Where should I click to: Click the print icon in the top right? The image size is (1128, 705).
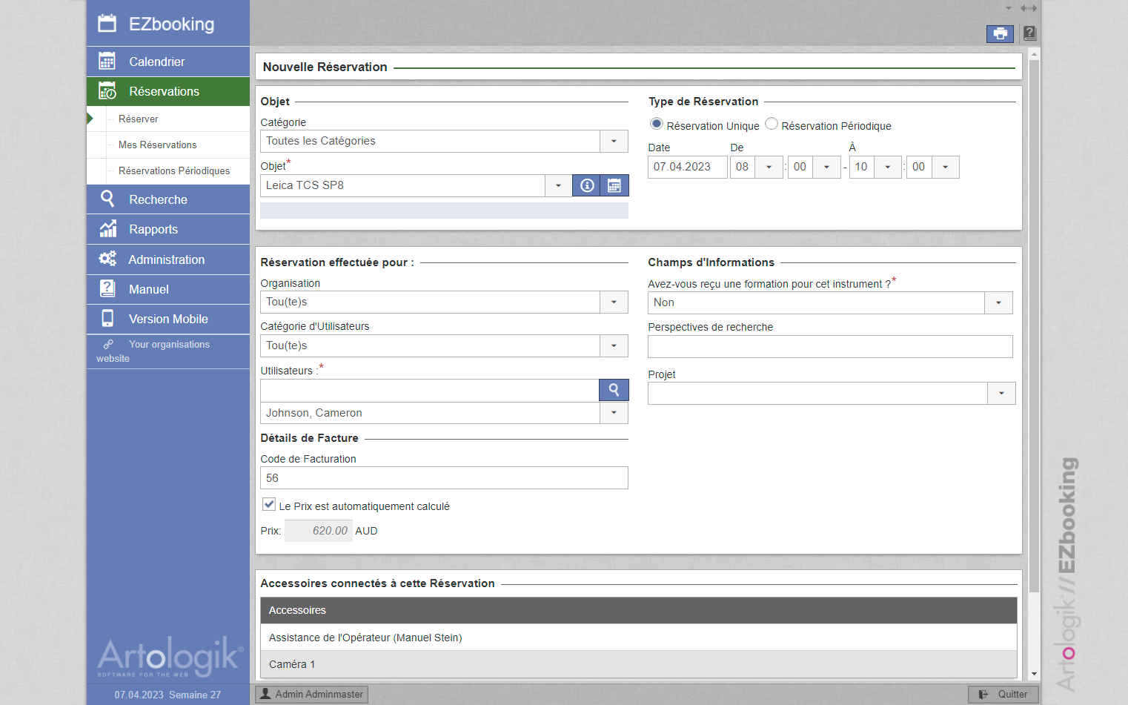1000,33
